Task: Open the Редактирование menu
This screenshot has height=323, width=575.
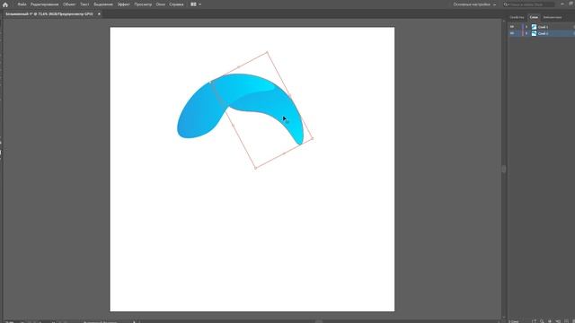Action: point(44,4)
